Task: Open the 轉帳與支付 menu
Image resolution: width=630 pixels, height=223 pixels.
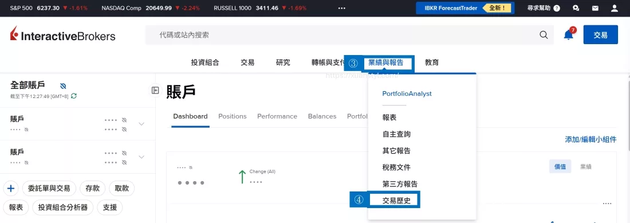Action: [x=328, y=62]
